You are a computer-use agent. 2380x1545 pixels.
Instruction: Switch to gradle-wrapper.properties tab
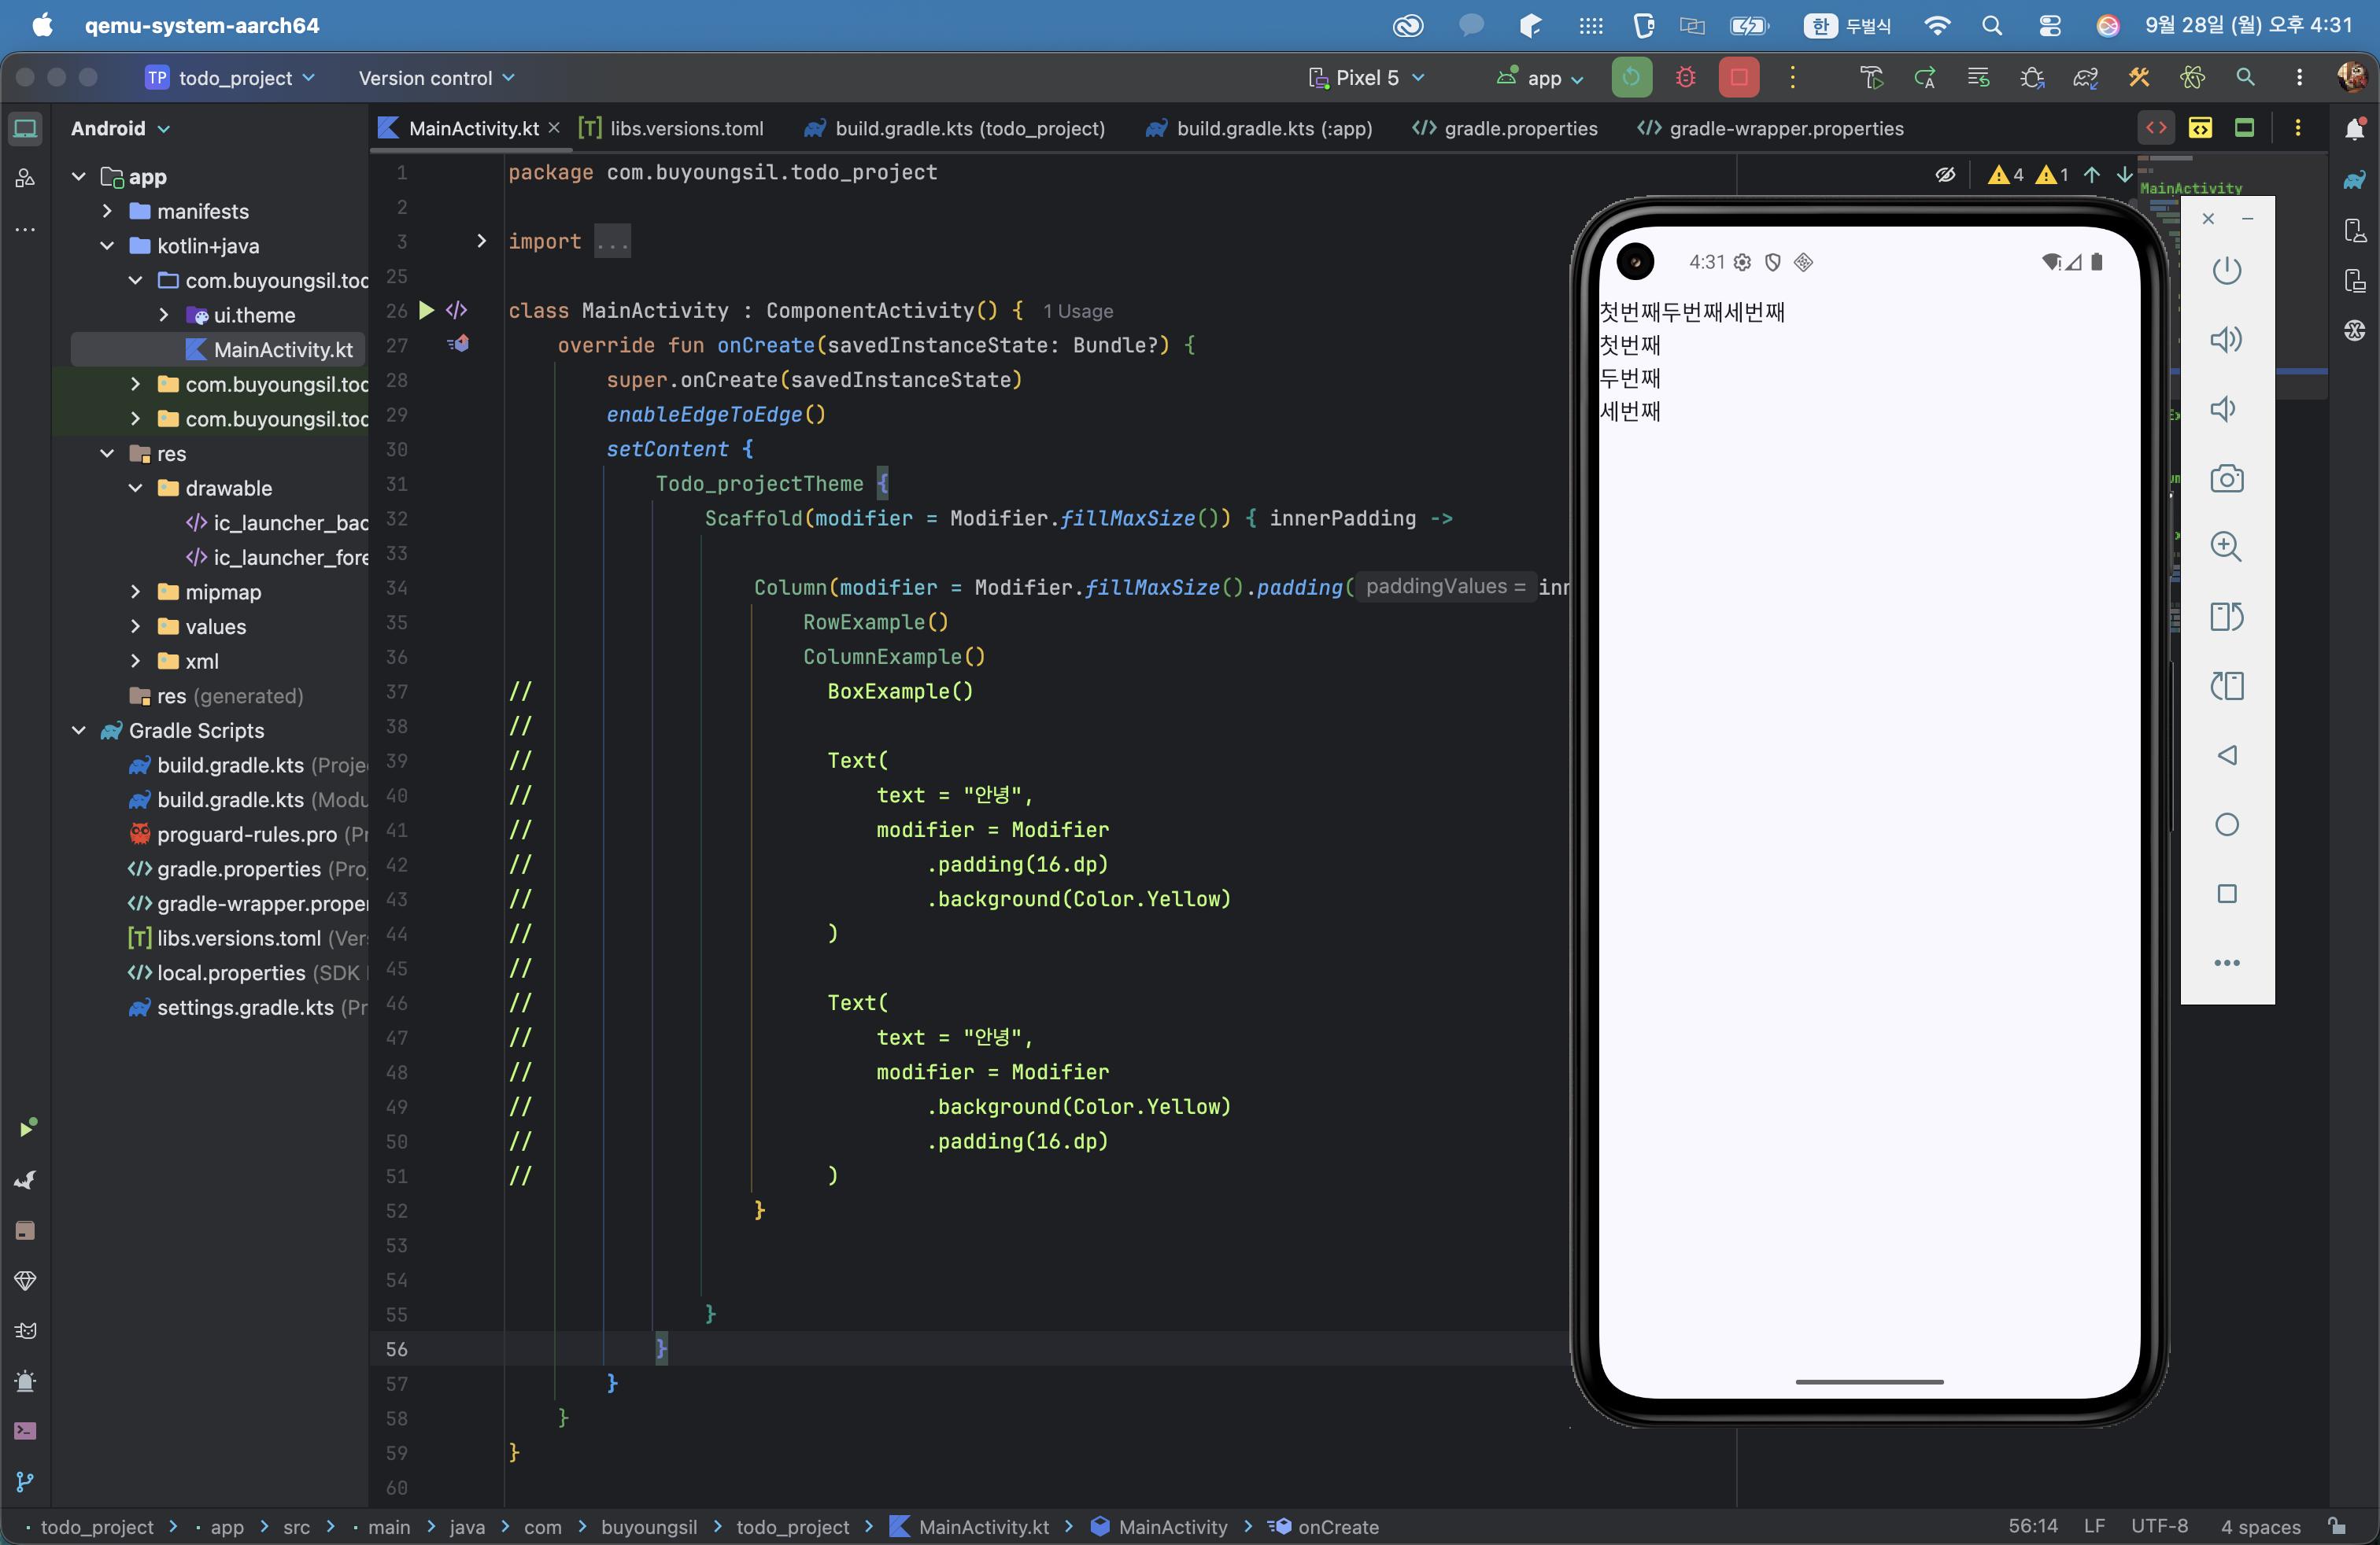click(1770, 128)
